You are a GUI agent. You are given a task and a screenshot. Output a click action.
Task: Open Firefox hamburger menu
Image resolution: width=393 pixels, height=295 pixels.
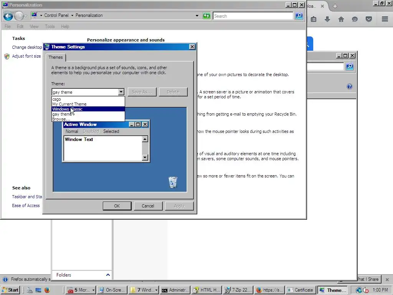(385, 19)
